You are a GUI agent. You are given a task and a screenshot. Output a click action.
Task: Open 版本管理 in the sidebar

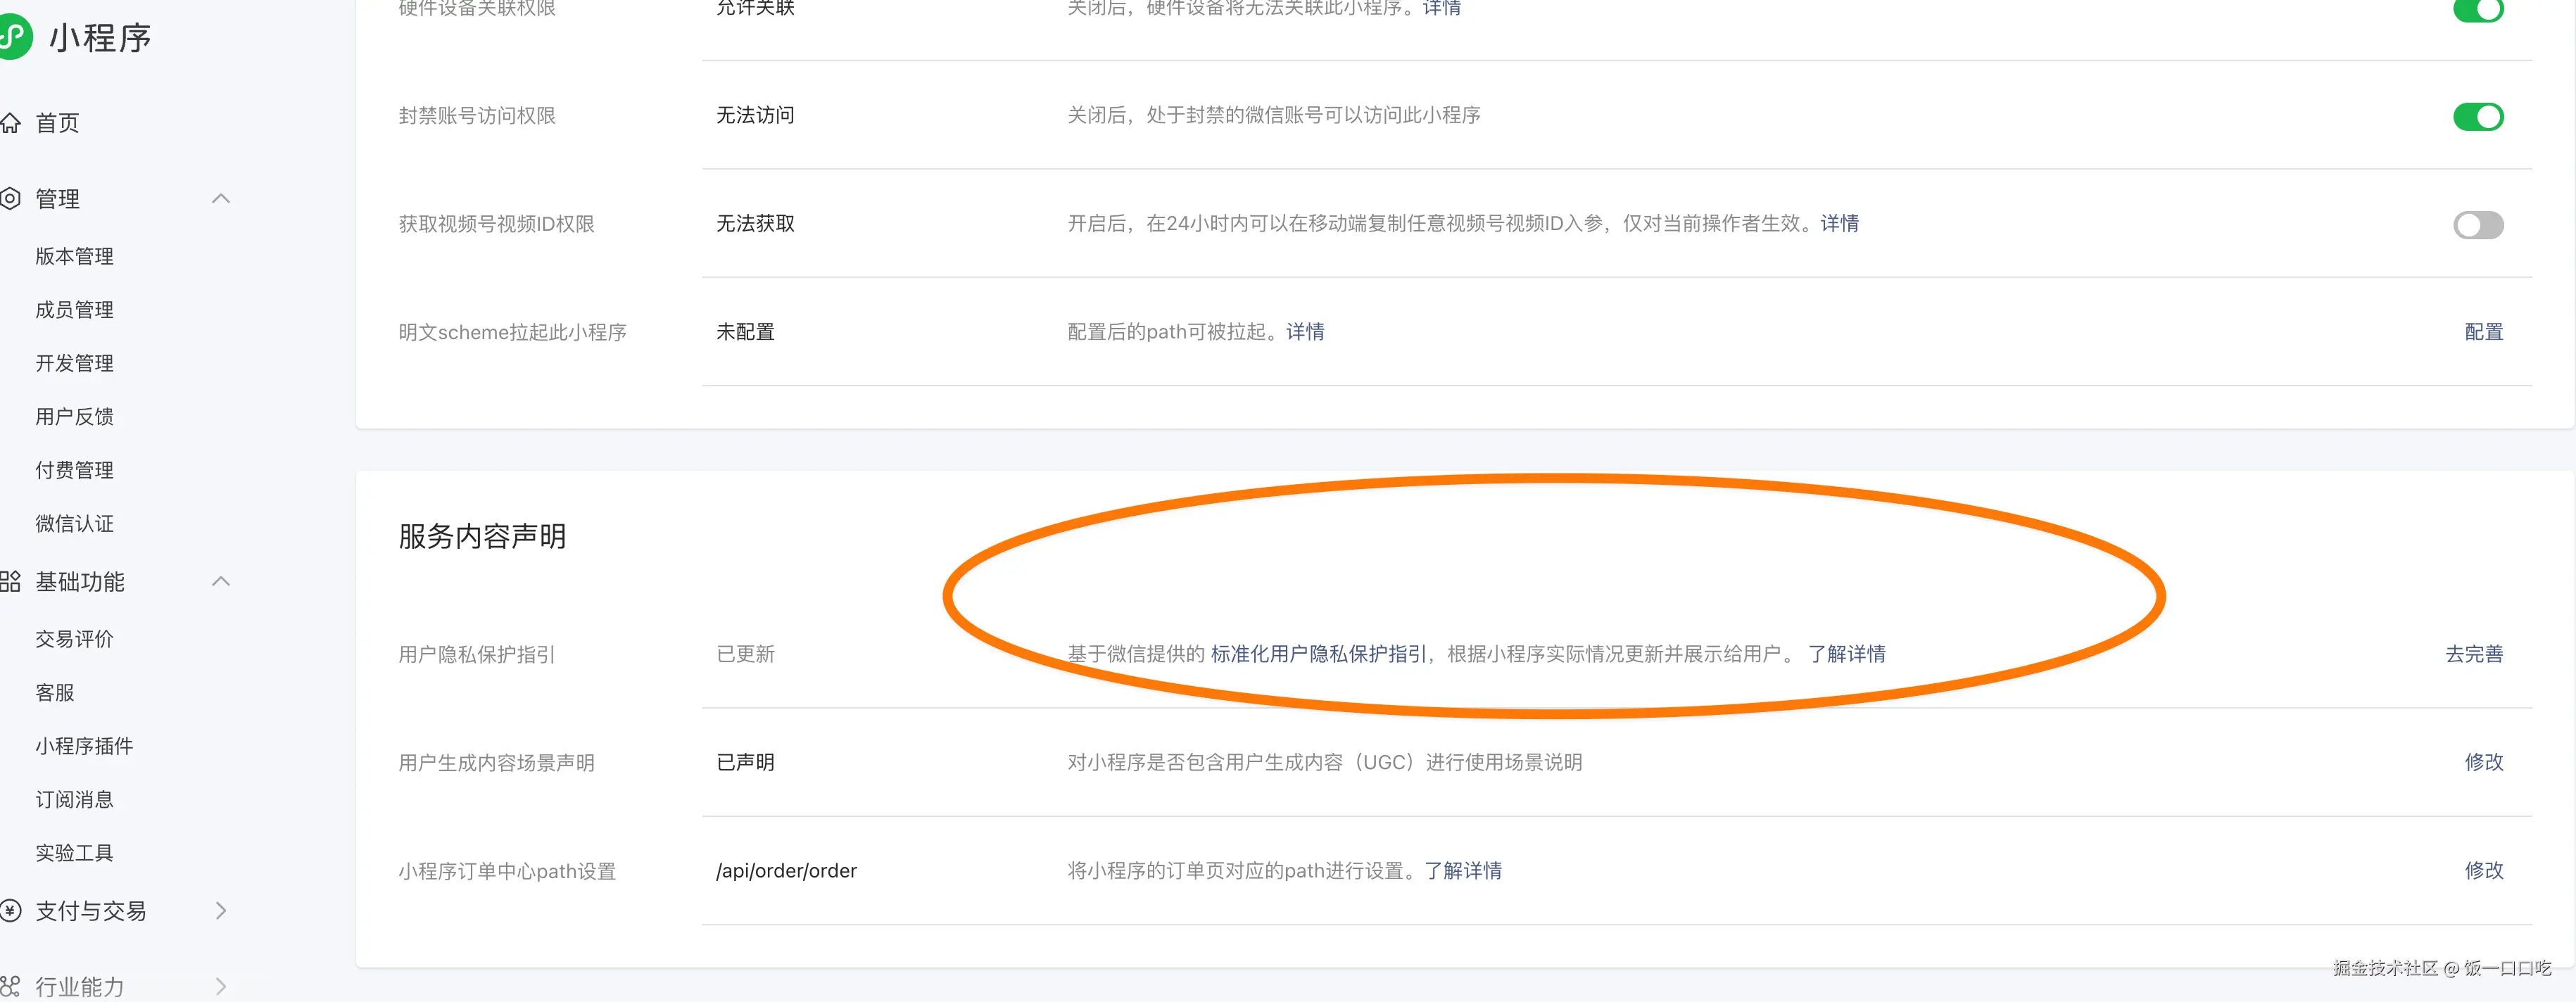point(74,256)
